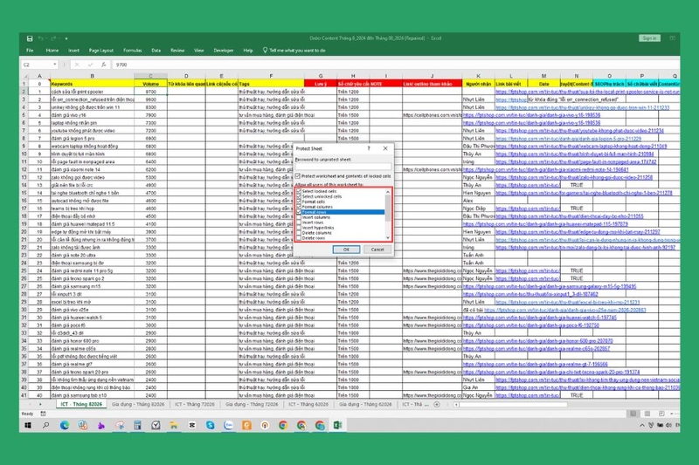Enable the Delete columns permission checkbox
Image resolution: width=699 pixels, height=465 pixels.
coord(299,233)
